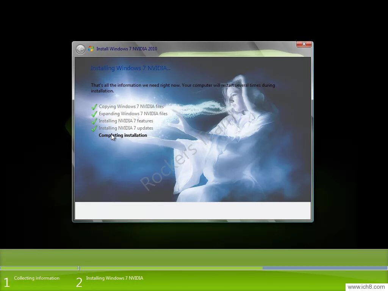Click the Windows flag icon in the title bar
Image resolution: width=388 pixels, height=291 pixels.
tap(91, 48)
